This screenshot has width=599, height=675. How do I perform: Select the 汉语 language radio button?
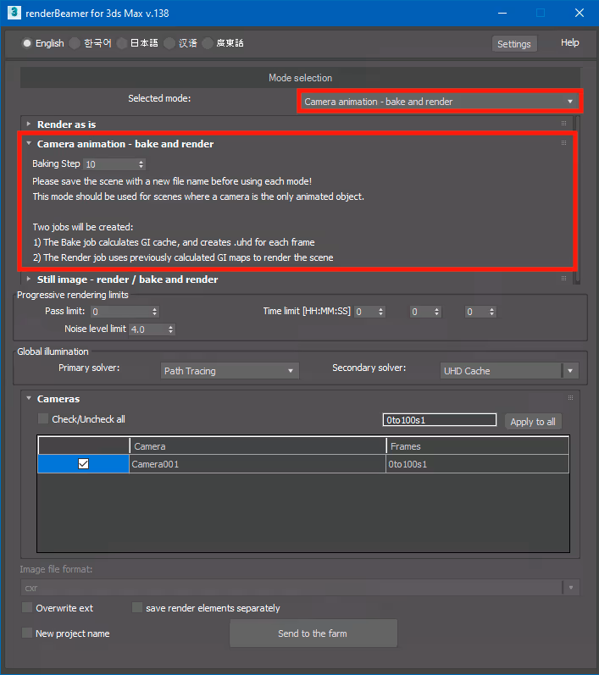pyautogui.click(x=169, y=43)
